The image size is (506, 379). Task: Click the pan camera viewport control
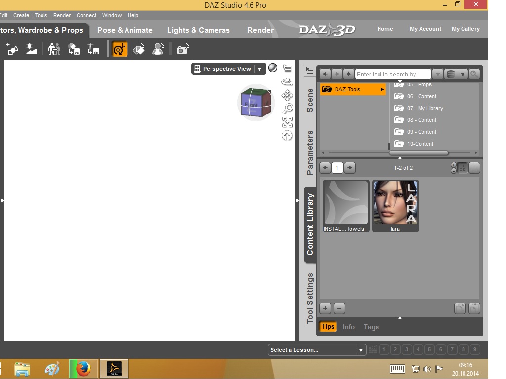click(x=287, y=95)
